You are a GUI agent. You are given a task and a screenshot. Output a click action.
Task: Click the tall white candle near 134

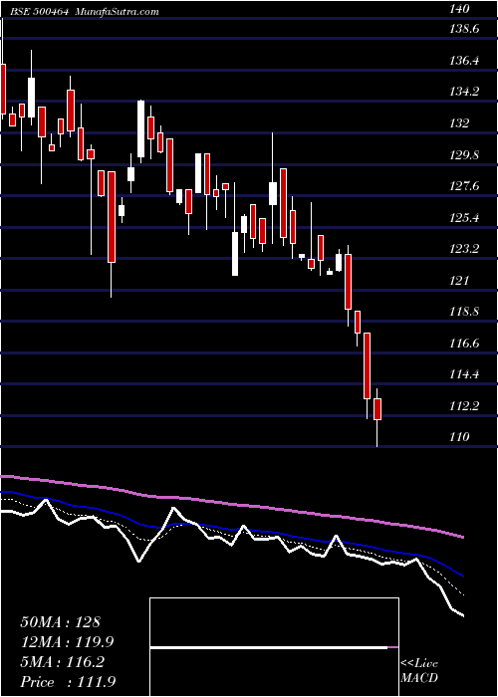click(141, 128)
